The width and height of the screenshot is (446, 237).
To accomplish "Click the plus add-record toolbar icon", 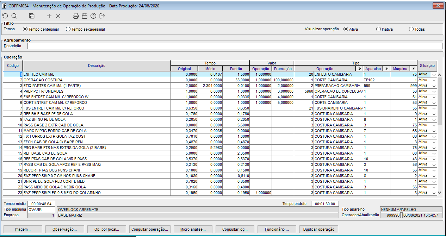I will [x=49, y=16].
